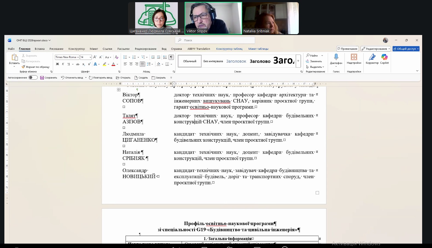The image size is (432, 248).
Task: Click the sort (А-Я) icon
Action: 165,57
